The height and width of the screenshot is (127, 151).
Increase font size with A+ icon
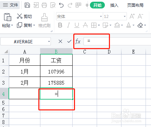(132, 16)
